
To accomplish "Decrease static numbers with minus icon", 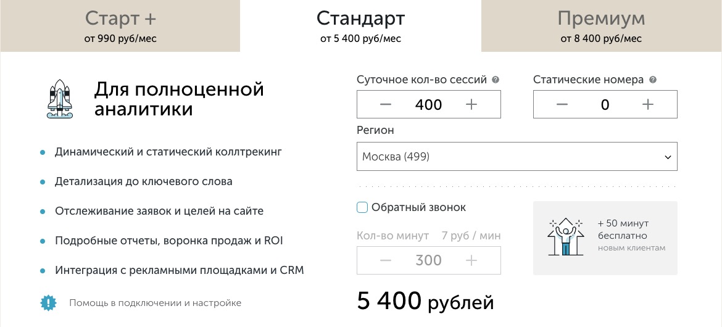I will pos(562,104).
